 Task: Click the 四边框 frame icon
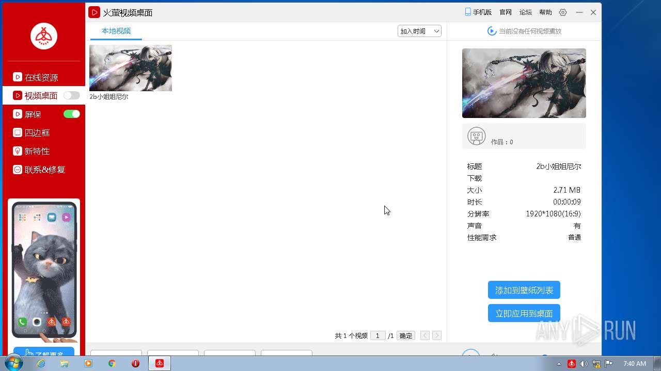(x=18, y=132)
